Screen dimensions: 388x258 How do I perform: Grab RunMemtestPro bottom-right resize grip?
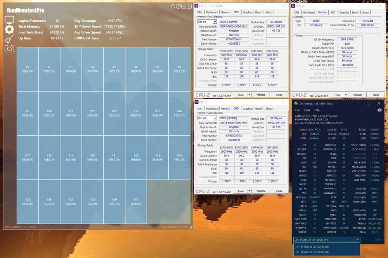tap(191, 227)
